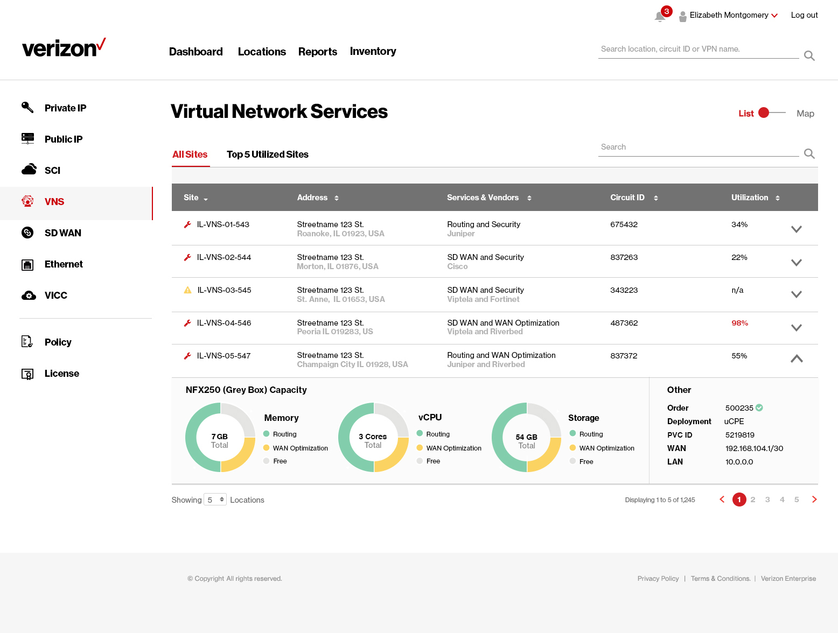Viewport: 838px width, 633px height.
Task: Switch to the Top 5 Utilized Sites tab
Action: tap(267, 154)
